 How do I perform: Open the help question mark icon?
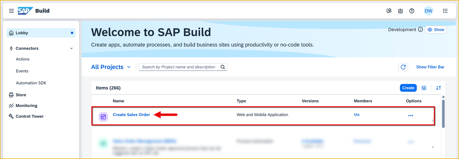coord(412,11)
